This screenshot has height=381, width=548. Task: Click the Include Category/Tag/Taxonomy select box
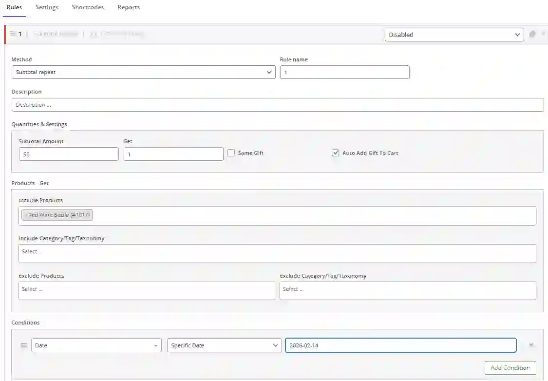click(277, 253)
